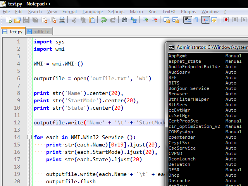Click the Administrator command prompt title bar

pyautogui.click(x=207, y=47)
